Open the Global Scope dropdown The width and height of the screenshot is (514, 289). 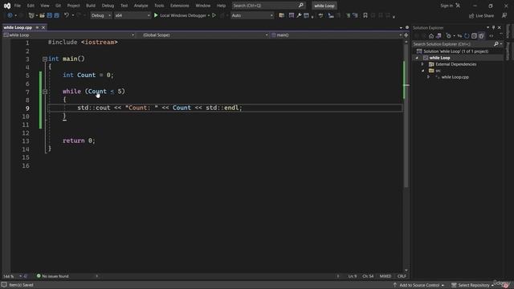pos(206,35)
